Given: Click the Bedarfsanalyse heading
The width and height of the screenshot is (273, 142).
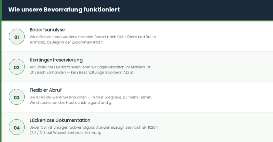Looking at the screenshot, I should pyautogui.click(x=47, y=30).
